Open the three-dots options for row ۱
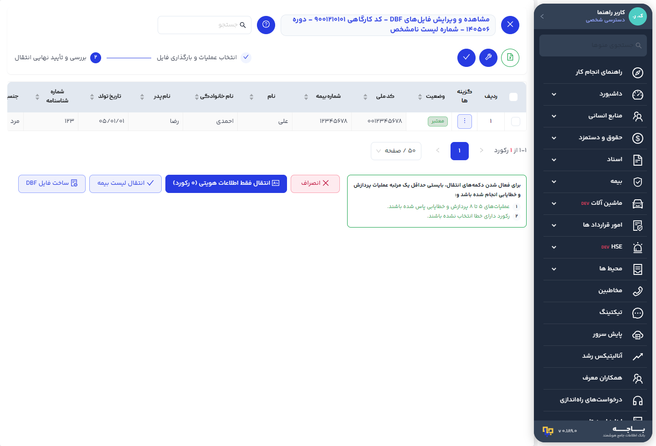This screenshot has height=446, width=656. pos(465,122)
